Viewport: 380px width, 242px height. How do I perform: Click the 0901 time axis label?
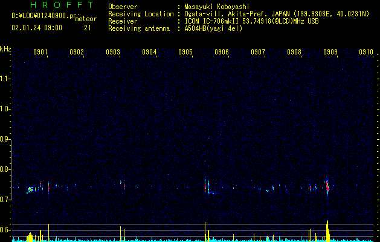(40, 52)
